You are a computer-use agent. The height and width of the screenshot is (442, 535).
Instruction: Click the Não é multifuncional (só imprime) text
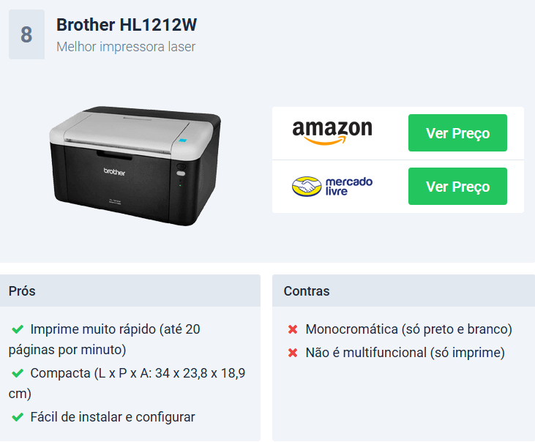point(405,353)
